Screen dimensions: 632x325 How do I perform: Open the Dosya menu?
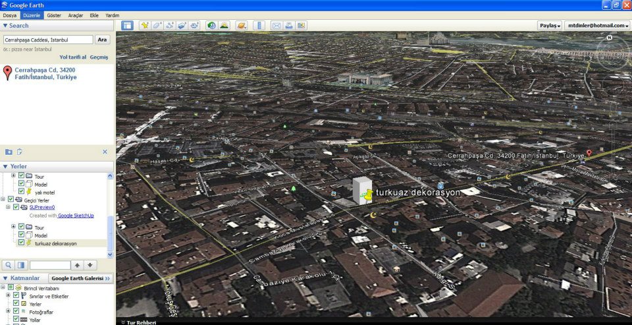(x=10, y=15)
